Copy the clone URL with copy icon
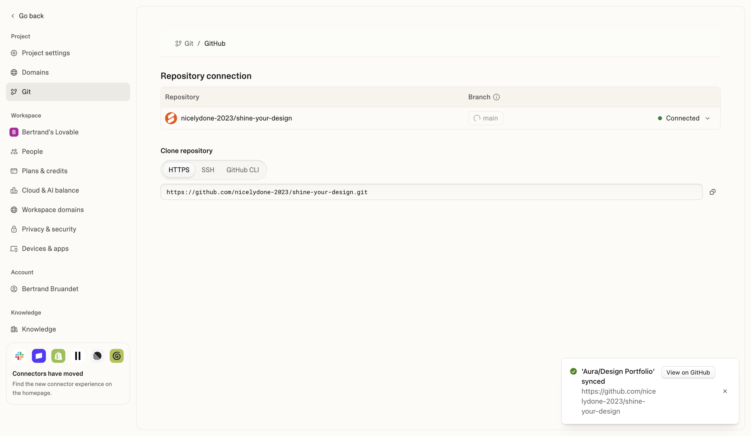Screen dimensions: 751x436 [713, 192]
